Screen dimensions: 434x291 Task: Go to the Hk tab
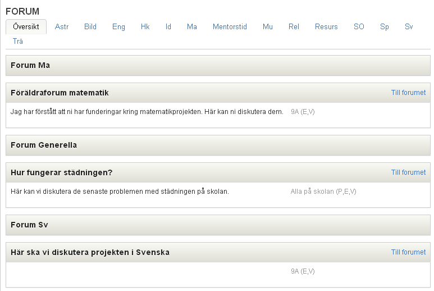pyautogui.click(x=145, y=27)
